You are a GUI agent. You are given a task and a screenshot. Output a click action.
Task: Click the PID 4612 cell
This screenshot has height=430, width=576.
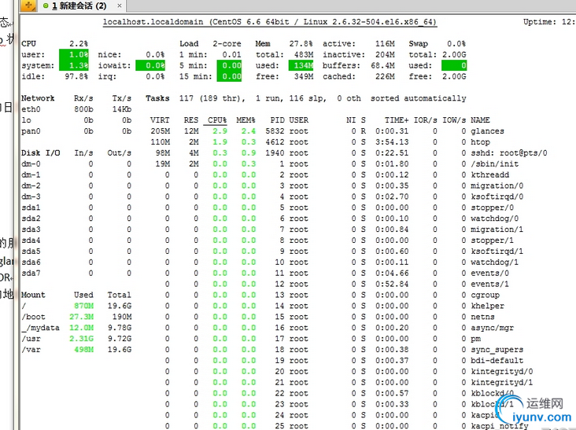pos(275,142)
